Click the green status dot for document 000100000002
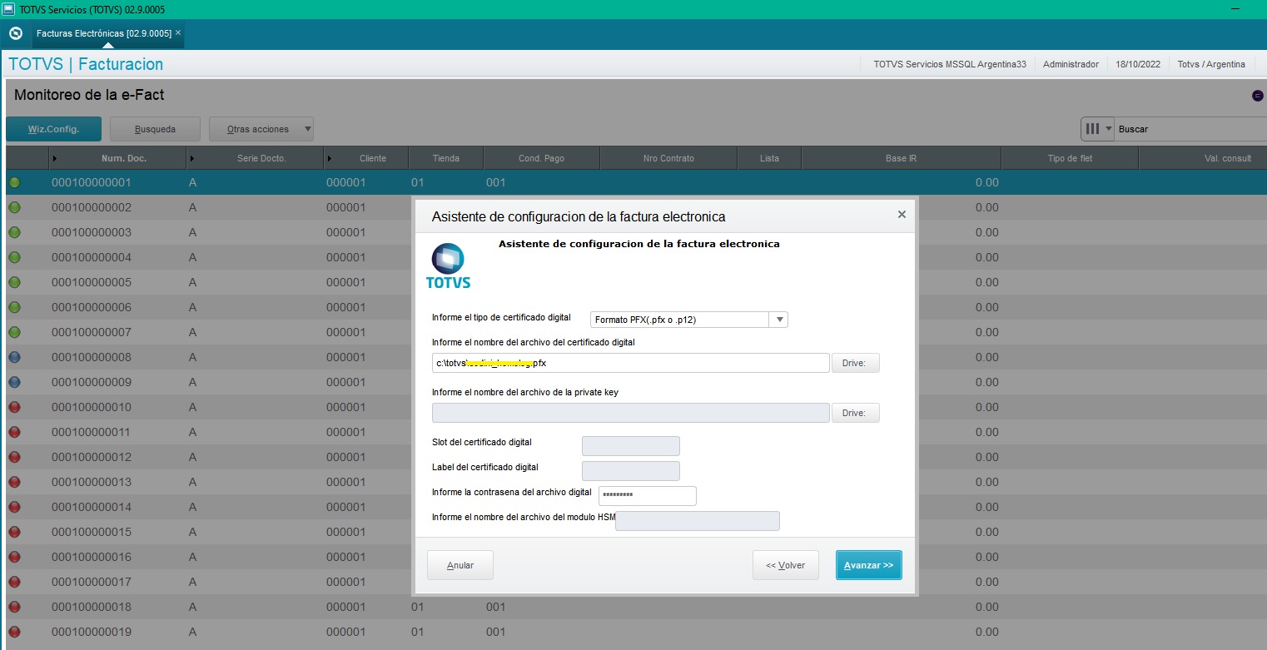The image size is (1267, 650). point(14,207)
